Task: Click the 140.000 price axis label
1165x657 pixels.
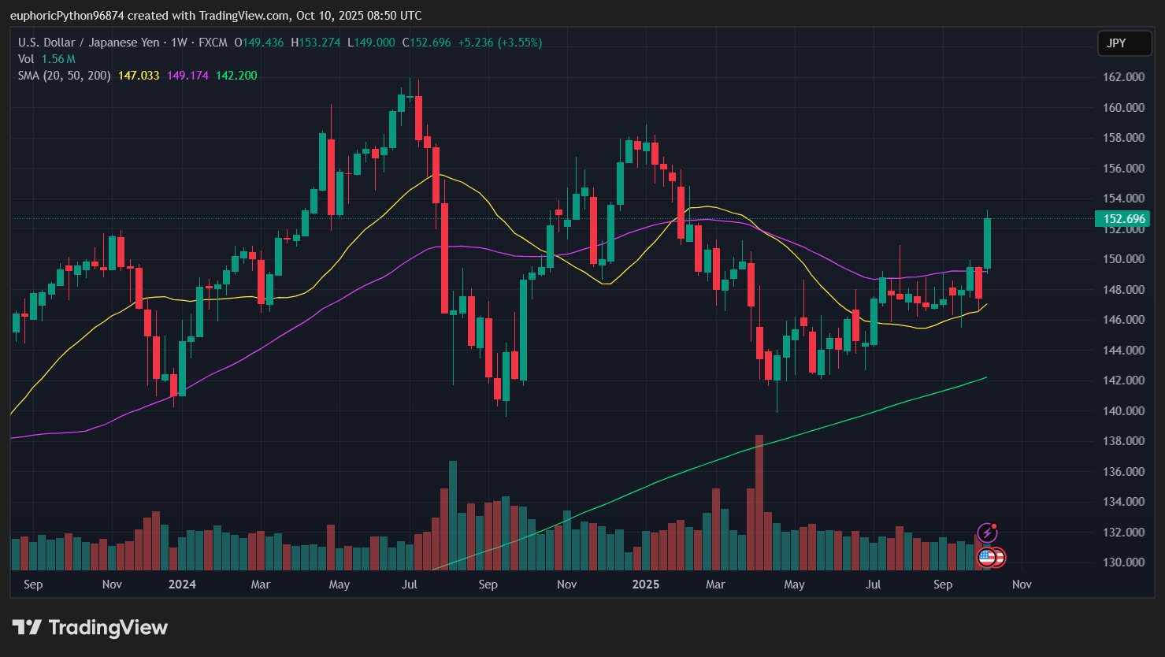Action: 1123,411
